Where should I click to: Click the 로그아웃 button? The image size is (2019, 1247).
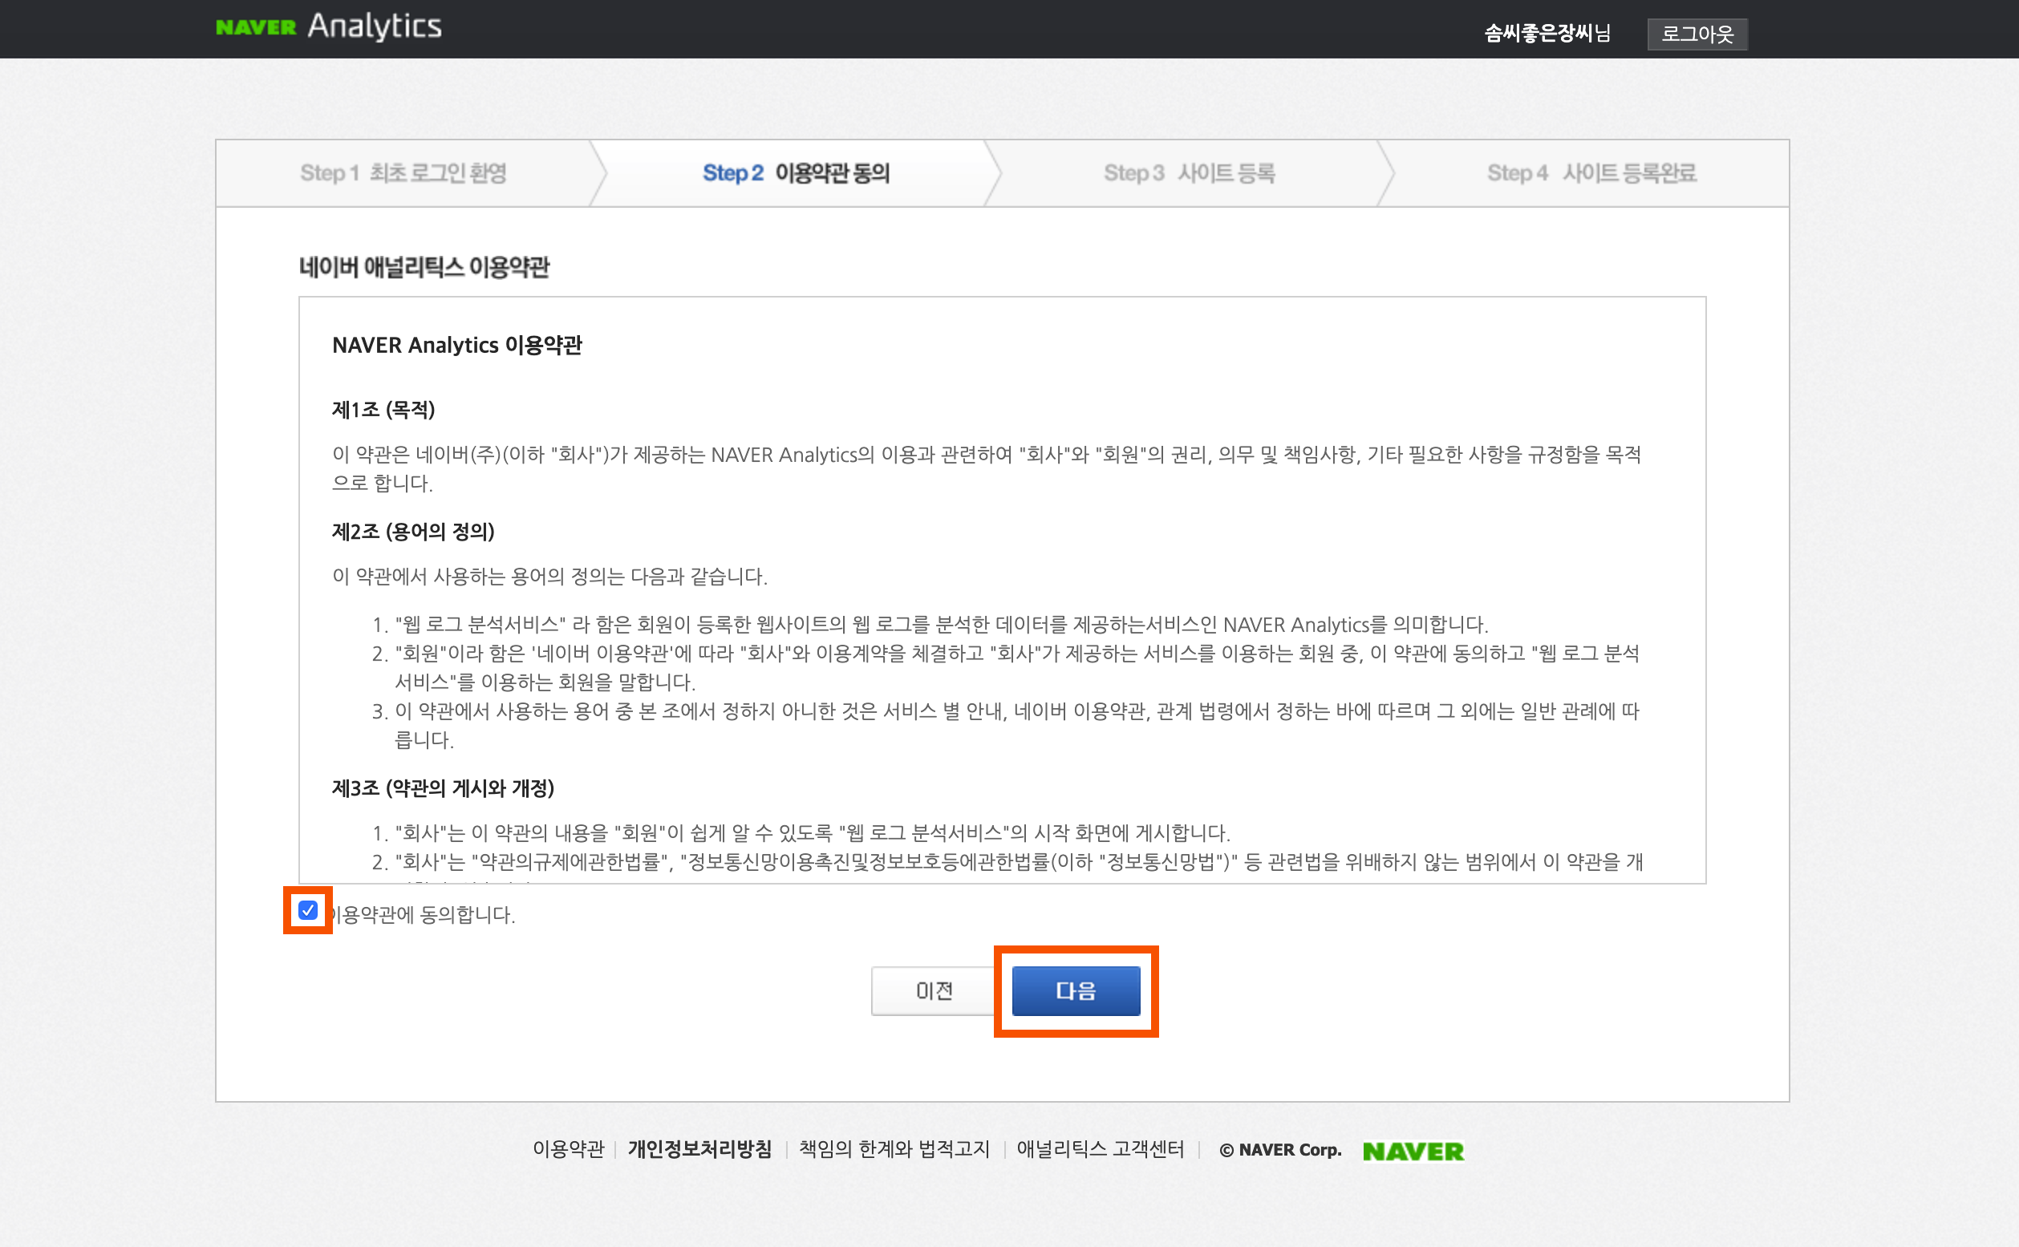(1697, 34)
